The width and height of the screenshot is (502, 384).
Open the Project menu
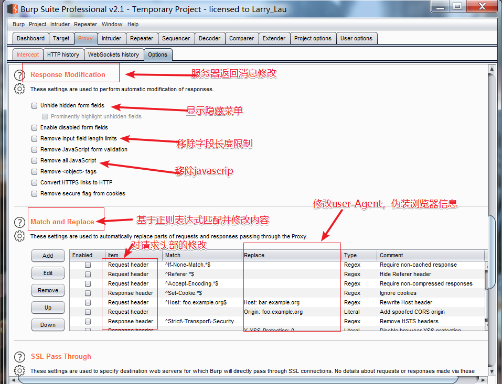tap(37, 24)
